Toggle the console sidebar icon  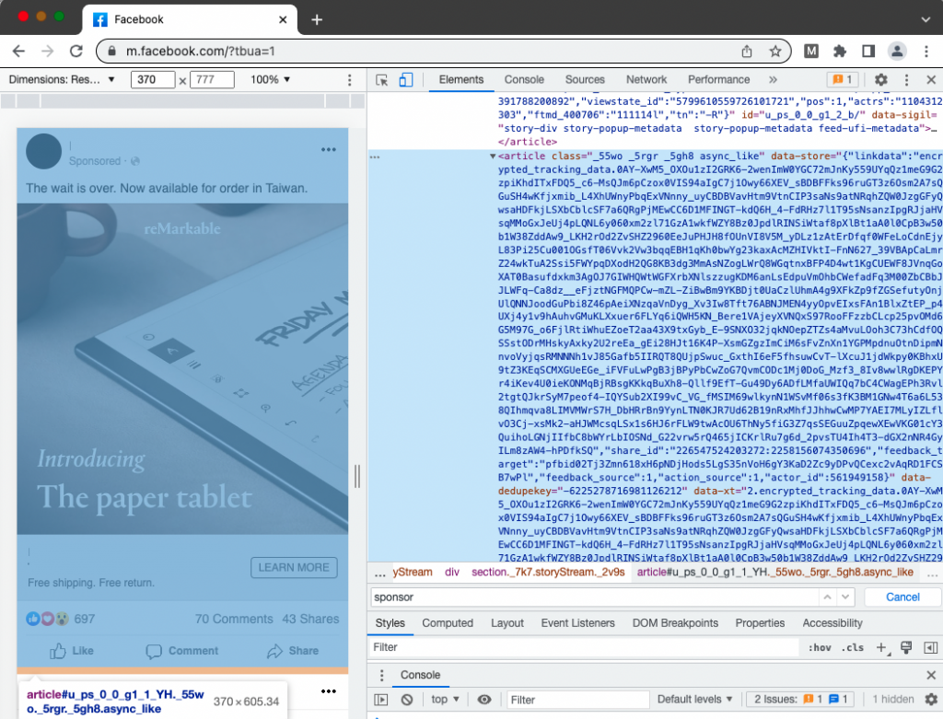pos(380,699)
